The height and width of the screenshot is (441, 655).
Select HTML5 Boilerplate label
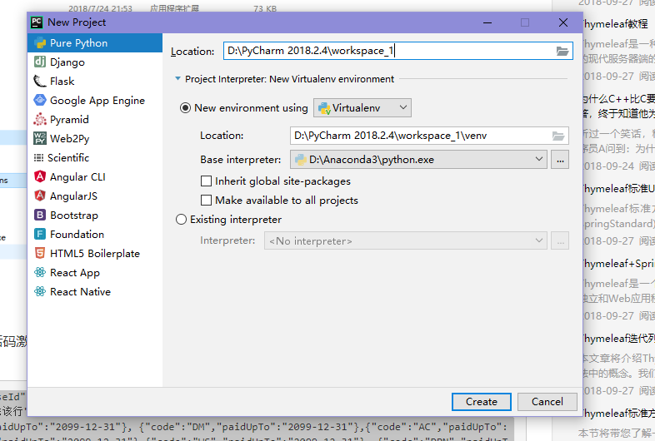pyautogui.click(x=95, y=254)
